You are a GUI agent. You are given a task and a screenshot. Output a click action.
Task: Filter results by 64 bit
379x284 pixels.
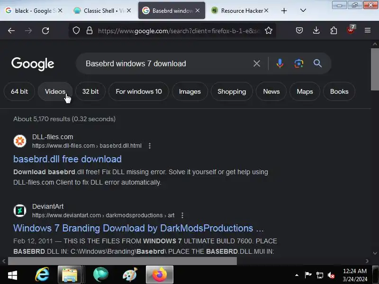click(19, 91)
